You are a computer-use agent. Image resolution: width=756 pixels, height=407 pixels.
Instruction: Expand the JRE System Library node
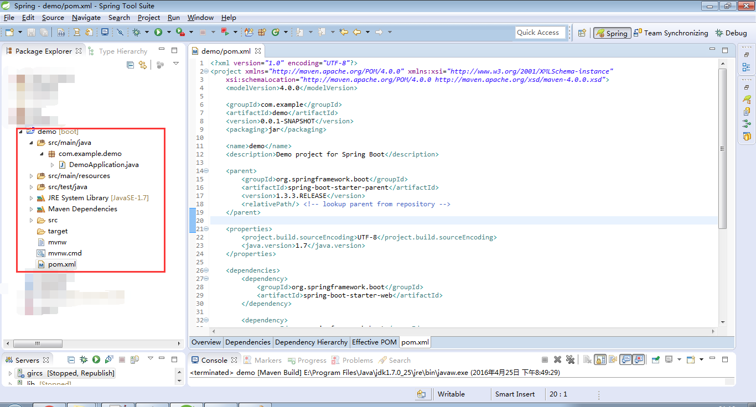coord(32,198)
